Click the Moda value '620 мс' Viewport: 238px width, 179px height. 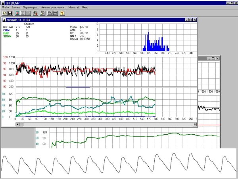coord(84,27)
